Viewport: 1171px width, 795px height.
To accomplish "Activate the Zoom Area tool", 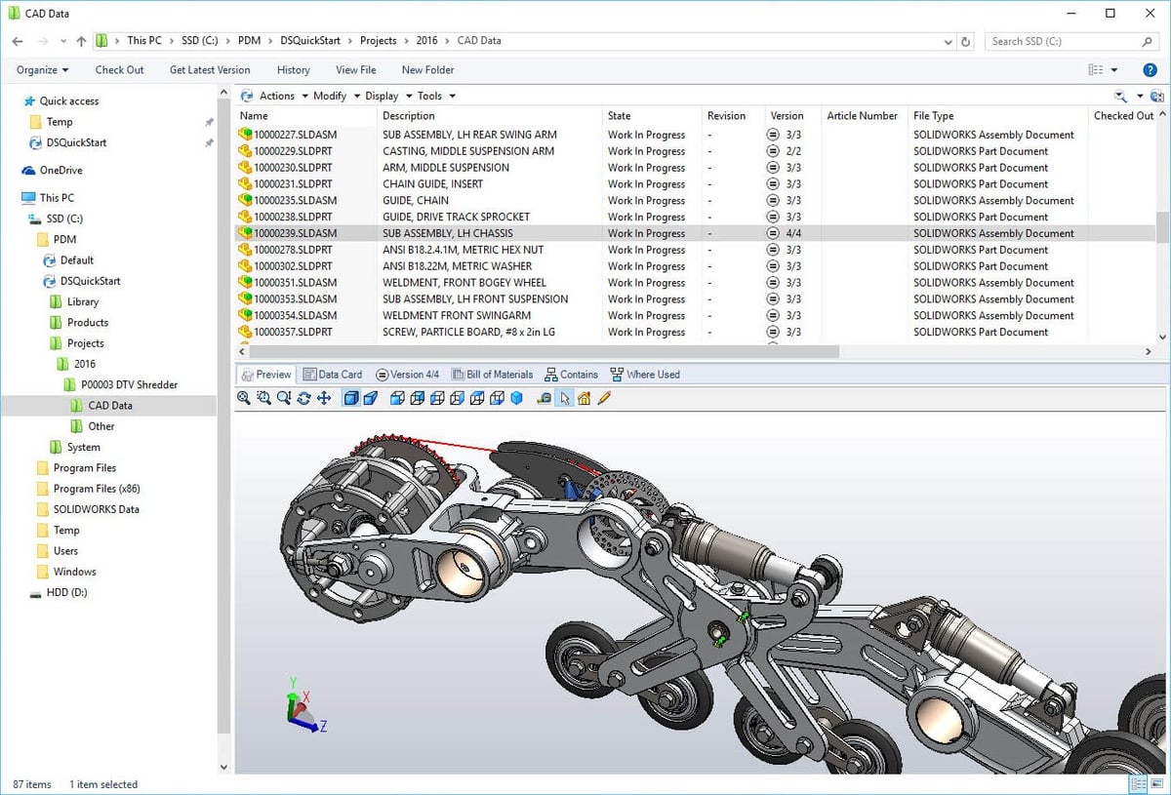I will coord(262,398).
